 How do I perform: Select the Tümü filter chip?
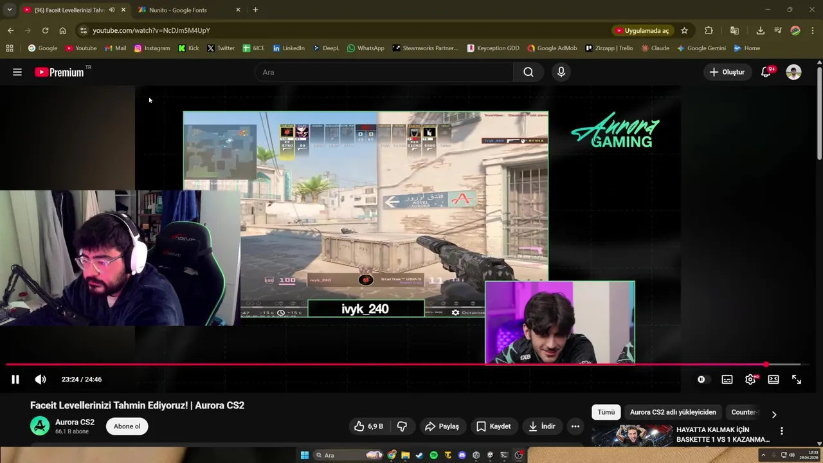tap(606, 412)
